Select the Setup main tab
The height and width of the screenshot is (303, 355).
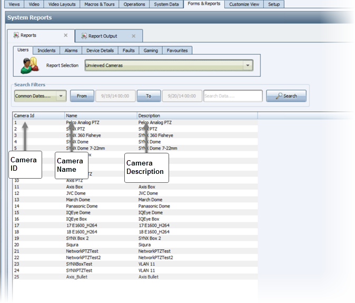click(x=274, y=4)
